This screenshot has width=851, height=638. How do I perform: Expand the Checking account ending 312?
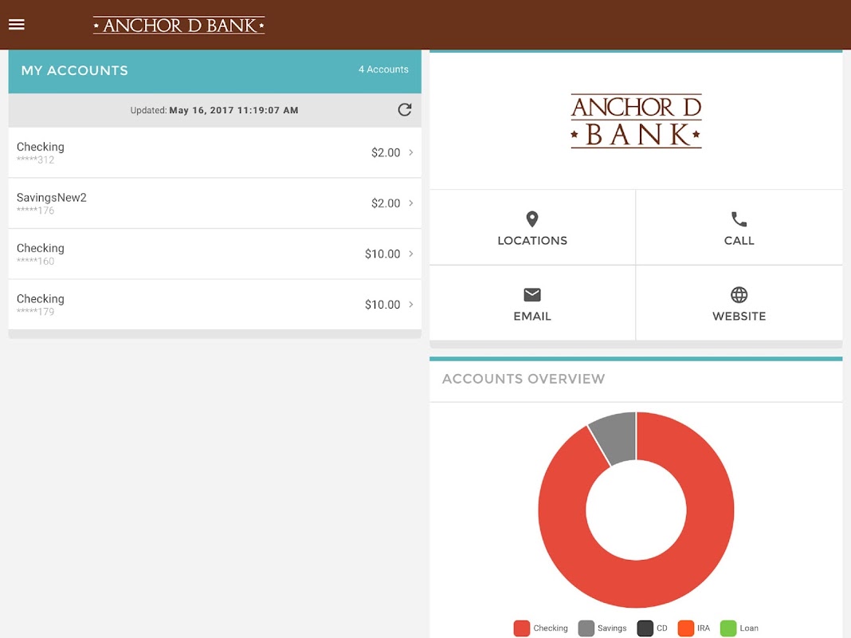tap(411, 152)
